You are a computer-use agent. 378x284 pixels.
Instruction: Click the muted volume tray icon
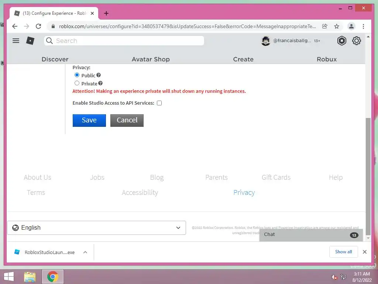pos(334,277)
